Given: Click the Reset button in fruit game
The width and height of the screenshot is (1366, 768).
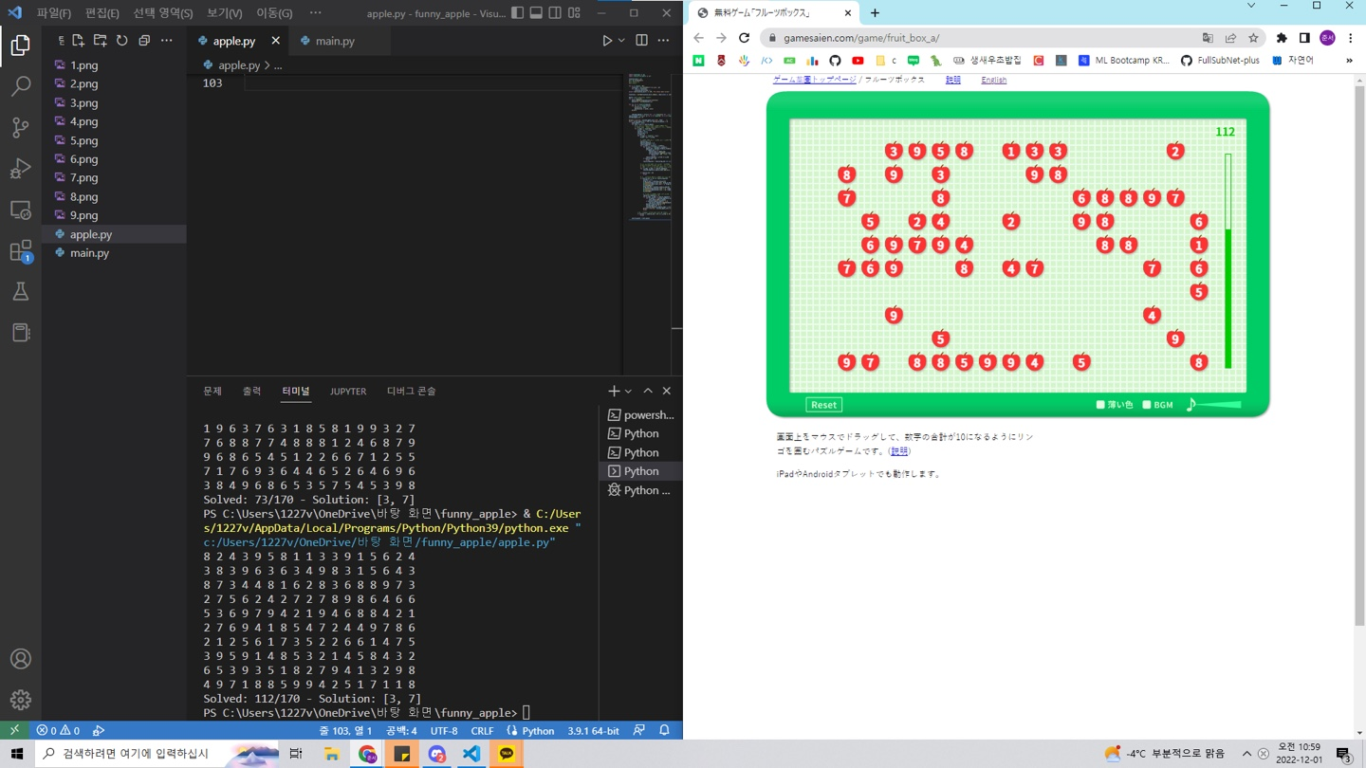Looking at the screenshot, I should point(823,405).
